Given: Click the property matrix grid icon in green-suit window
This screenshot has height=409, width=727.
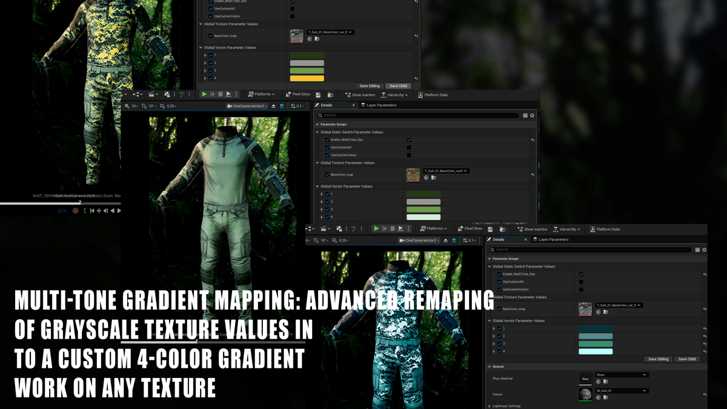Looking at the screenshot, I should point(525,115).
